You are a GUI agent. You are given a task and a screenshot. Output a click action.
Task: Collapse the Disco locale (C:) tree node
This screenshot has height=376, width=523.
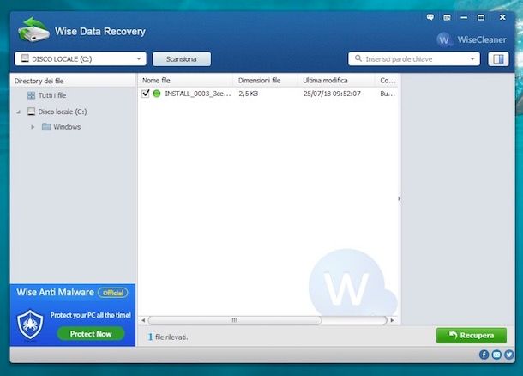[x=18, y=112]
